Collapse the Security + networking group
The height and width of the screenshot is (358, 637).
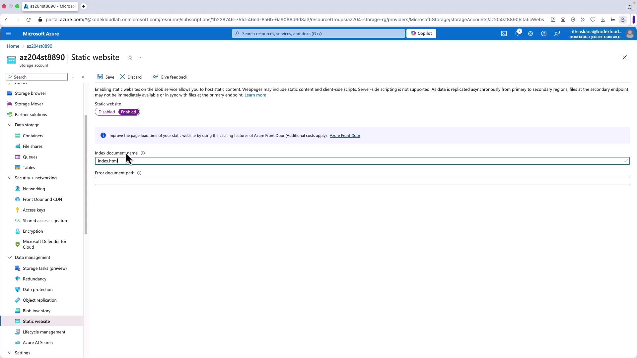[10, 178]
